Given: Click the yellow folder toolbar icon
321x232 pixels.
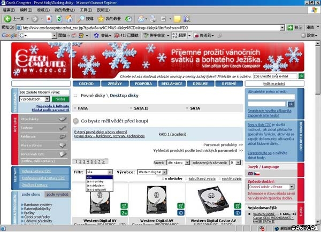Looking at the screenshot, I should (177, 19).
